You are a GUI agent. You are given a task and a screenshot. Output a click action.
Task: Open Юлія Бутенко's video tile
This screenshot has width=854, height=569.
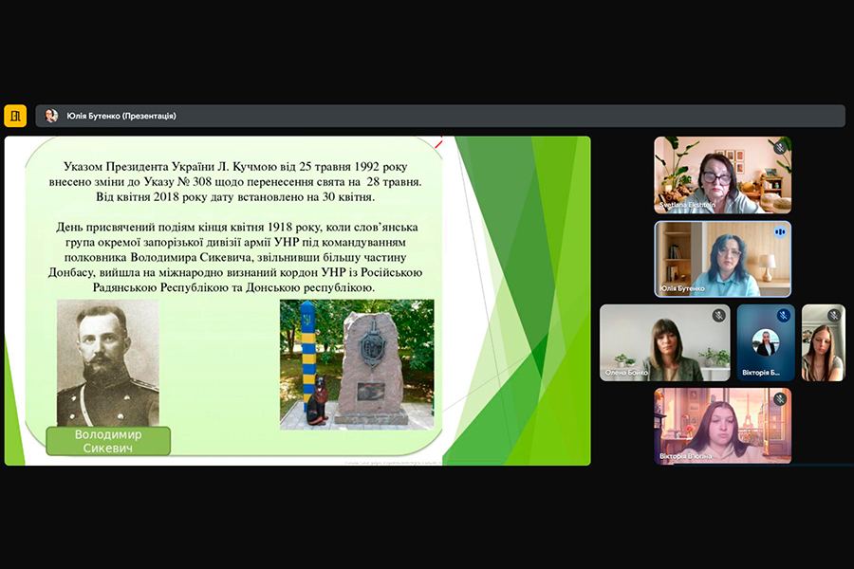coord(723,259)
